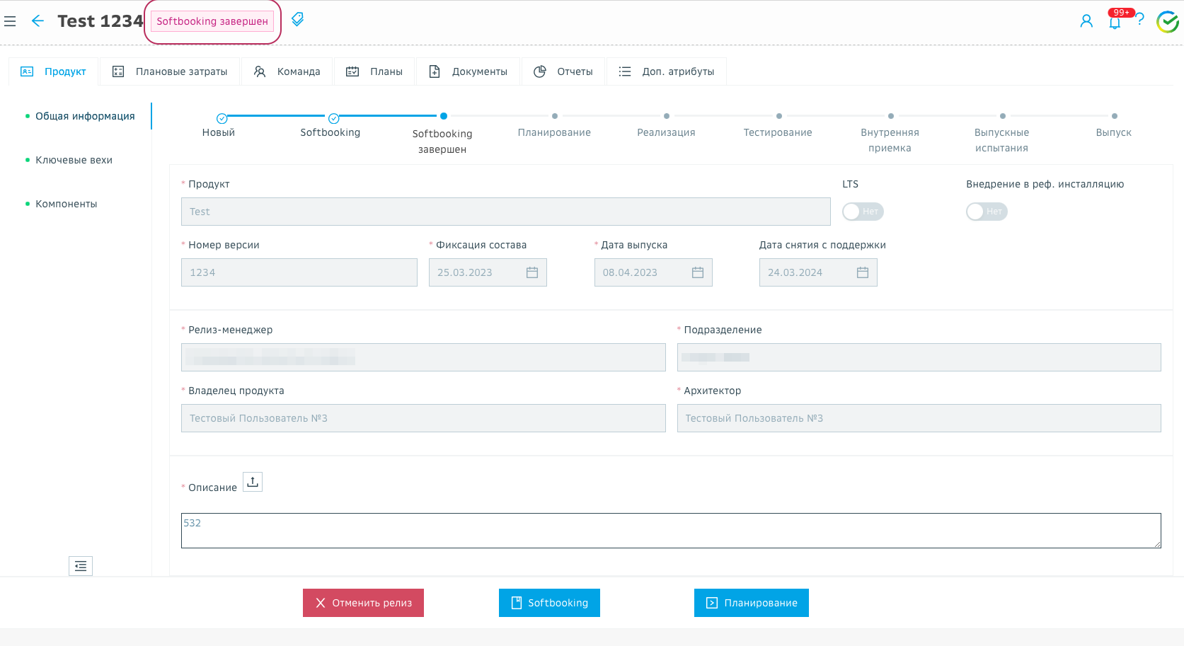Screen dimensions: 1184x646
Task: Click the back arrow icon
Action: tap(38, 21)
